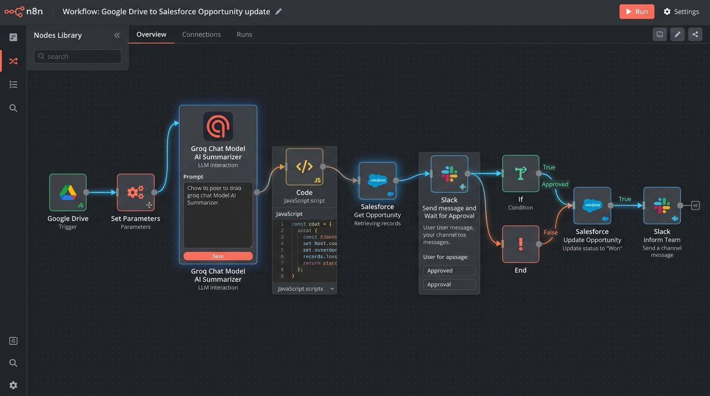This screenshot has height=396, width=710.
Task: Select the Salesforce Get Opportunity node
Action: coord(378,181)
